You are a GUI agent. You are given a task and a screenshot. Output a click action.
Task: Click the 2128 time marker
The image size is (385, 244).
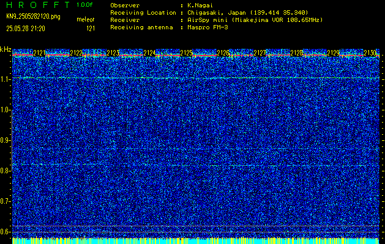(x=297, y=53)
